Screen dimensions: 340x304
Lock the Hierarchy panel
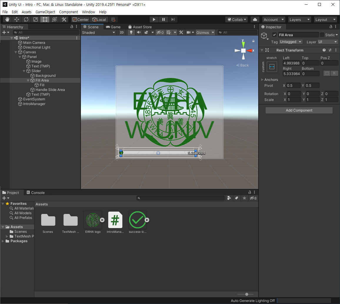pos(72,27)
